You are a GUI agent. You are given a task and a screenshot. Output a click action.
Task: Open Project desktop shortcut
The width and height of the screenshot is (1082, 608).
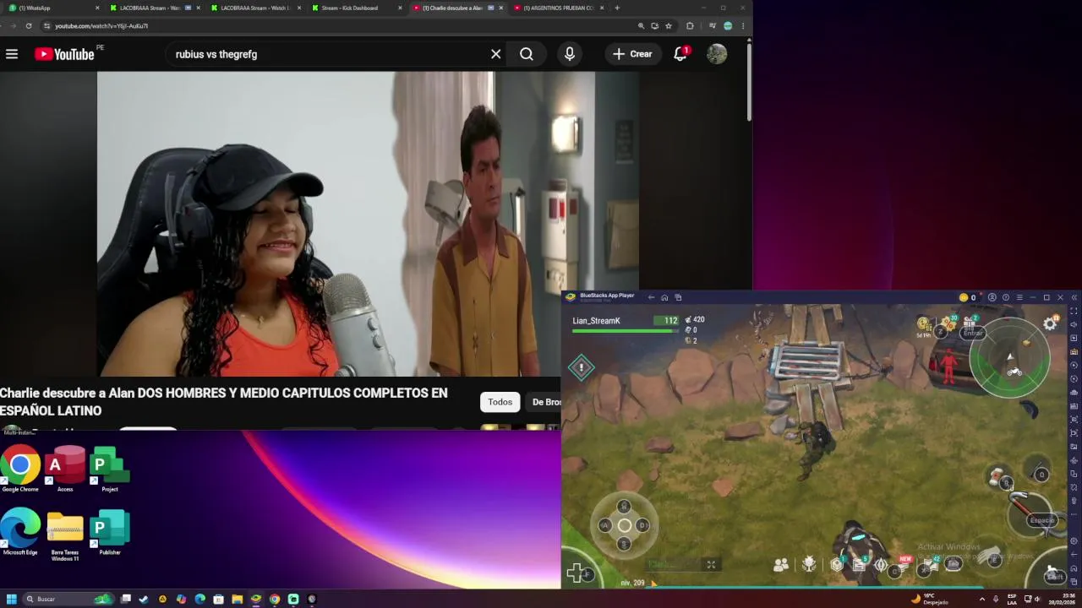click(x=109, y=469)
